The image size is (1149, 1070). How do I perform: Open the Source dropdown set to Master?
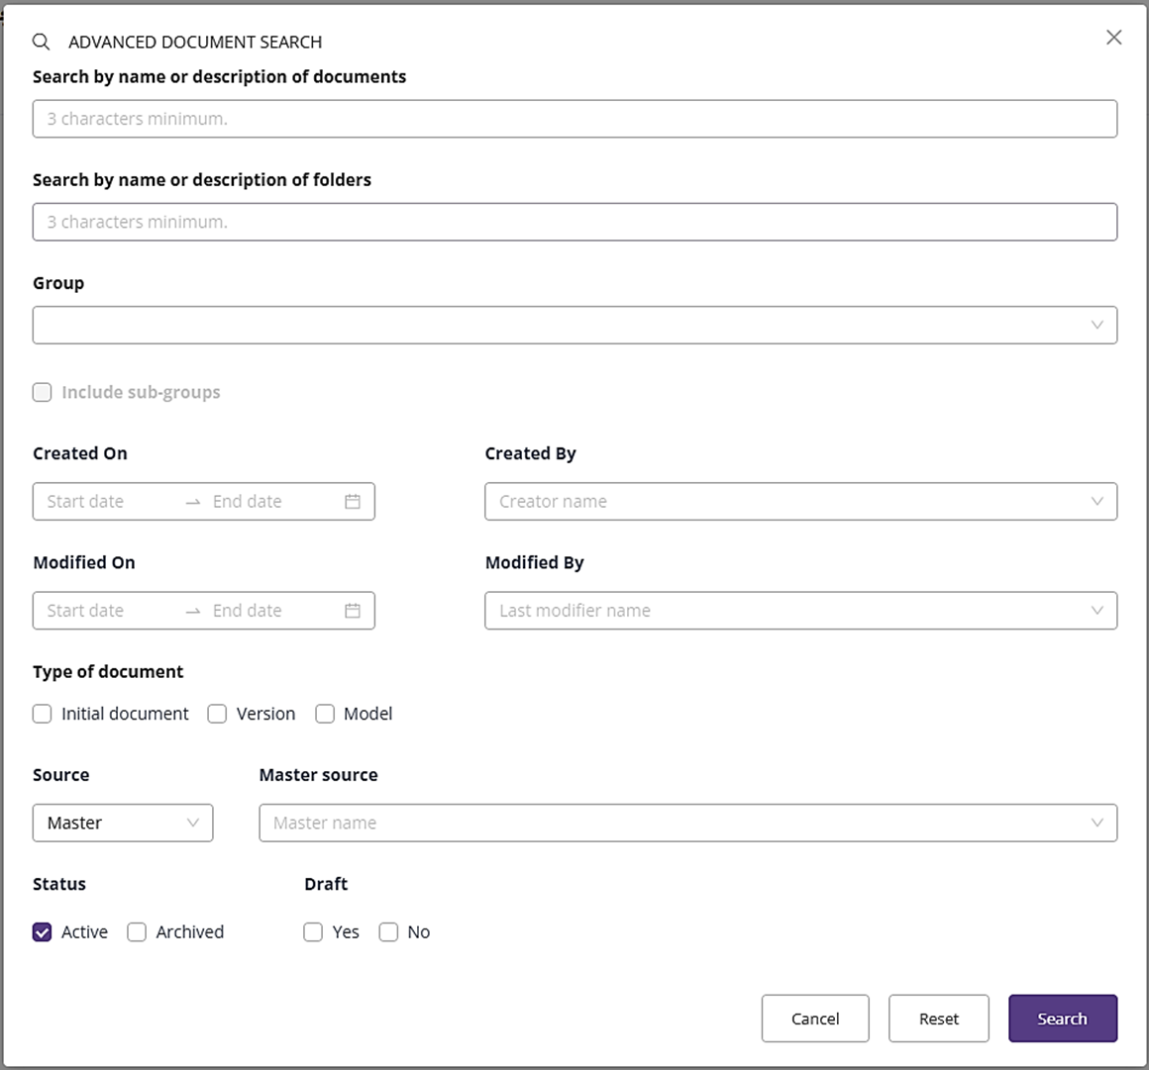[x=123, y=824]
